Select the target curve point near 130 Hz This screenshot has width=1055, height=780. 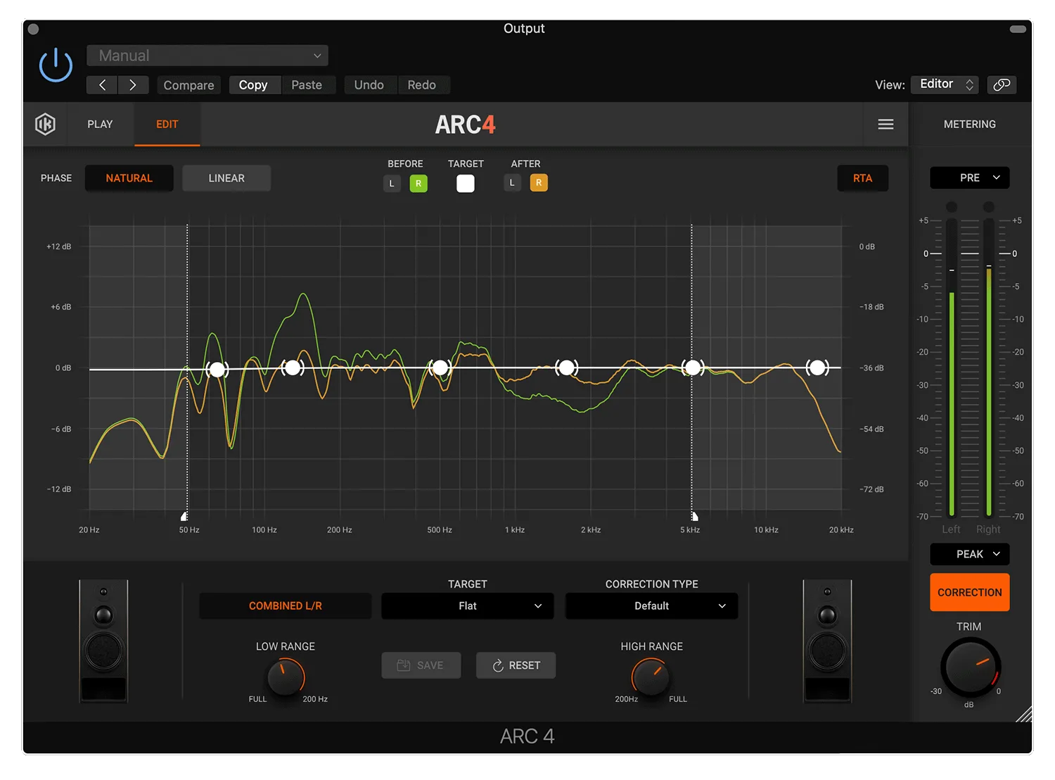pyautogui.click(x=293, y=367)
